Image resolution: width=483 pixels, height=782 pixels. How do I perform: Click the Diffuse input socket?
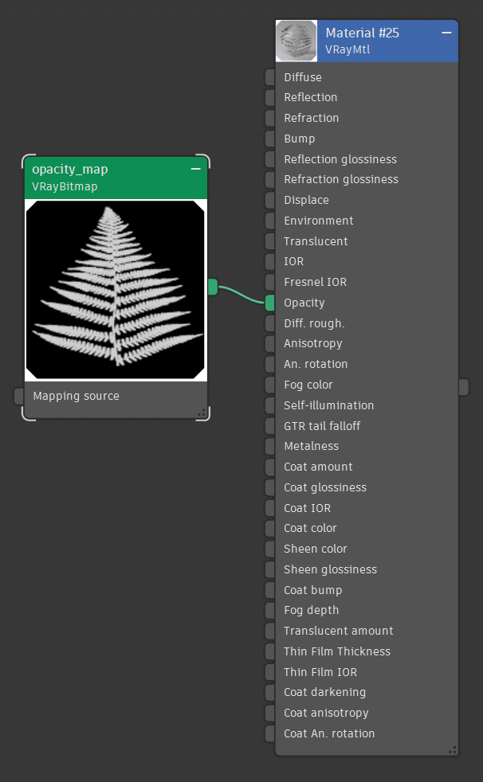(x=269, y=77)
